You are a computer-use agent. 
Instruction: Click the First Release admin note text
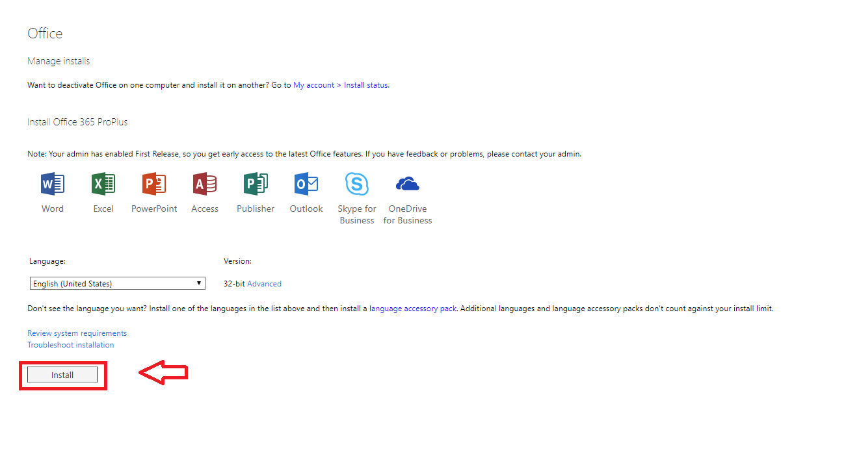(304, 155)
